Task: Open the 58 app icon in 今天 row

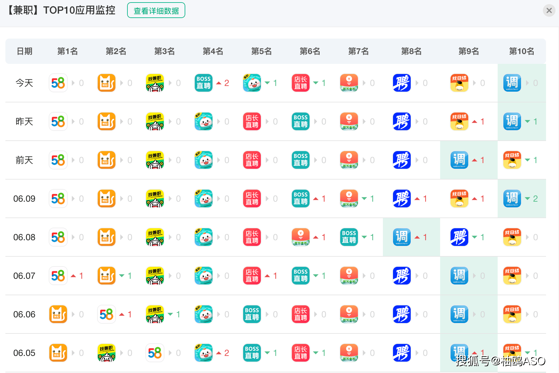Action: (x=58, y=83)
